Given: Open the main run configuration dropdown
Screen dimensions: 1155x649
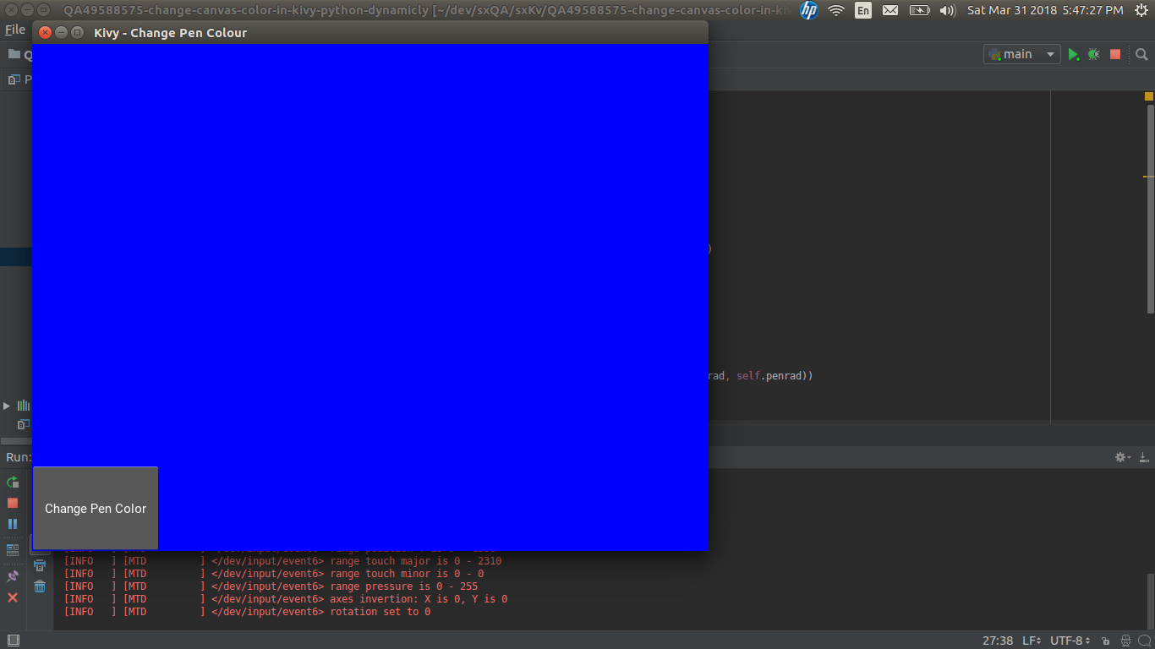Looking at the screenshot, I should tap(1021, 53).
